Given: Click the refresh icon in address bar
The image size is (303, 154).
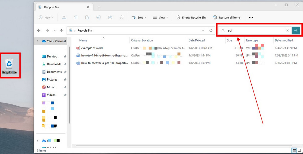Looking at the screenshot, I should pyautogui.click(x=211, y=30).
